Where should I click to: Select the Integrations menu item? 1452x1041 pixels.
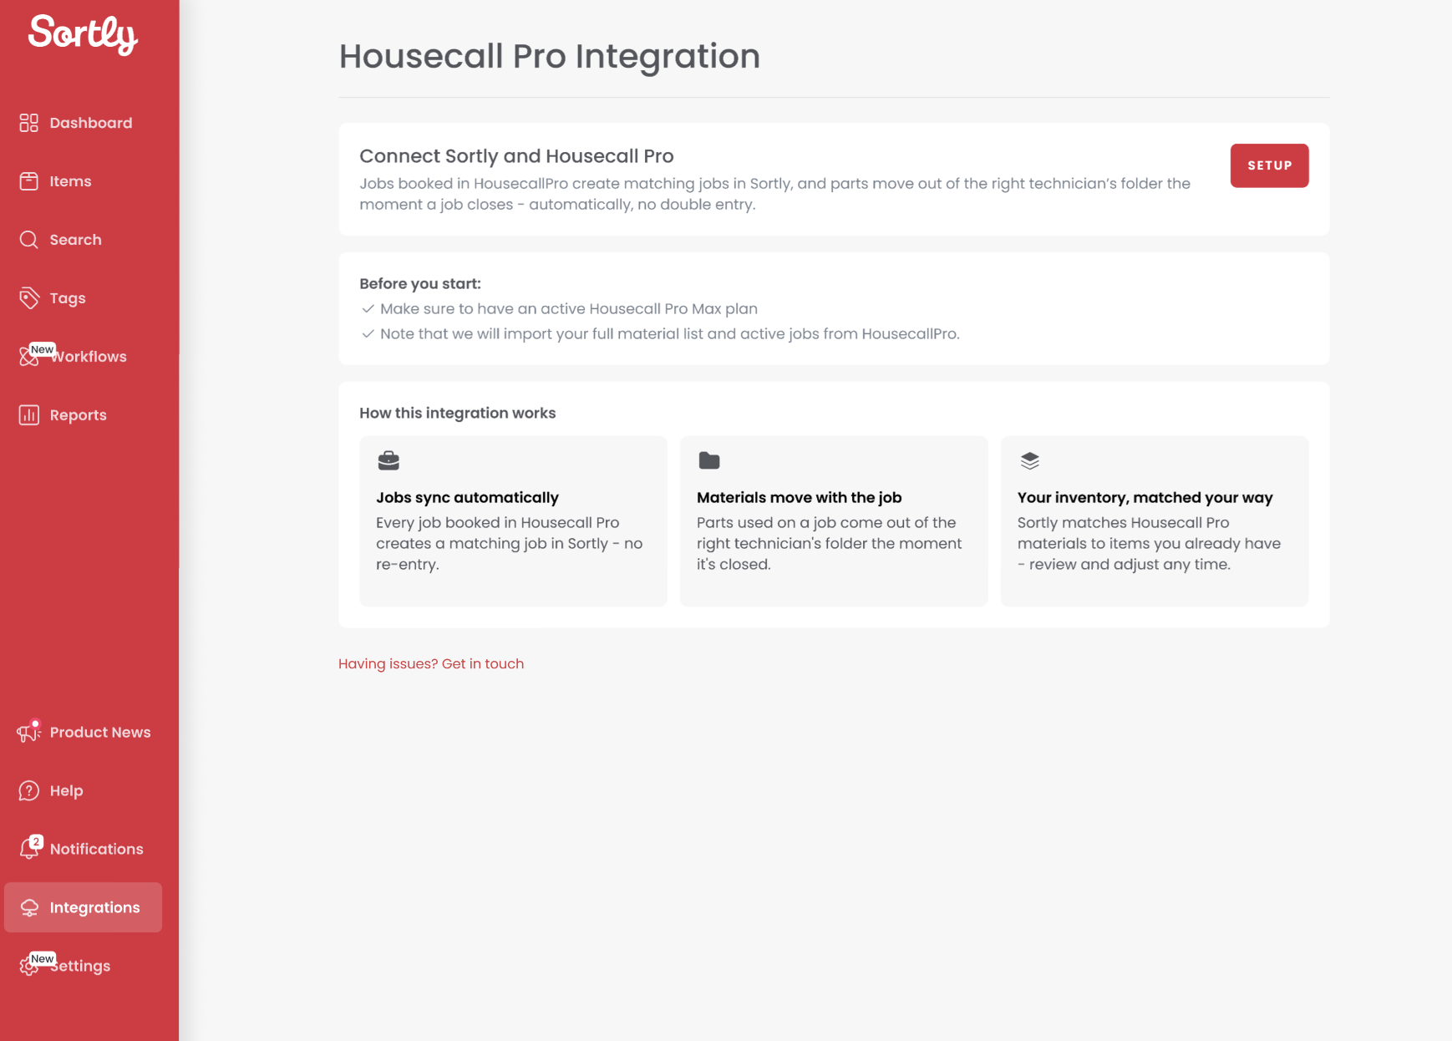(83, 907)
